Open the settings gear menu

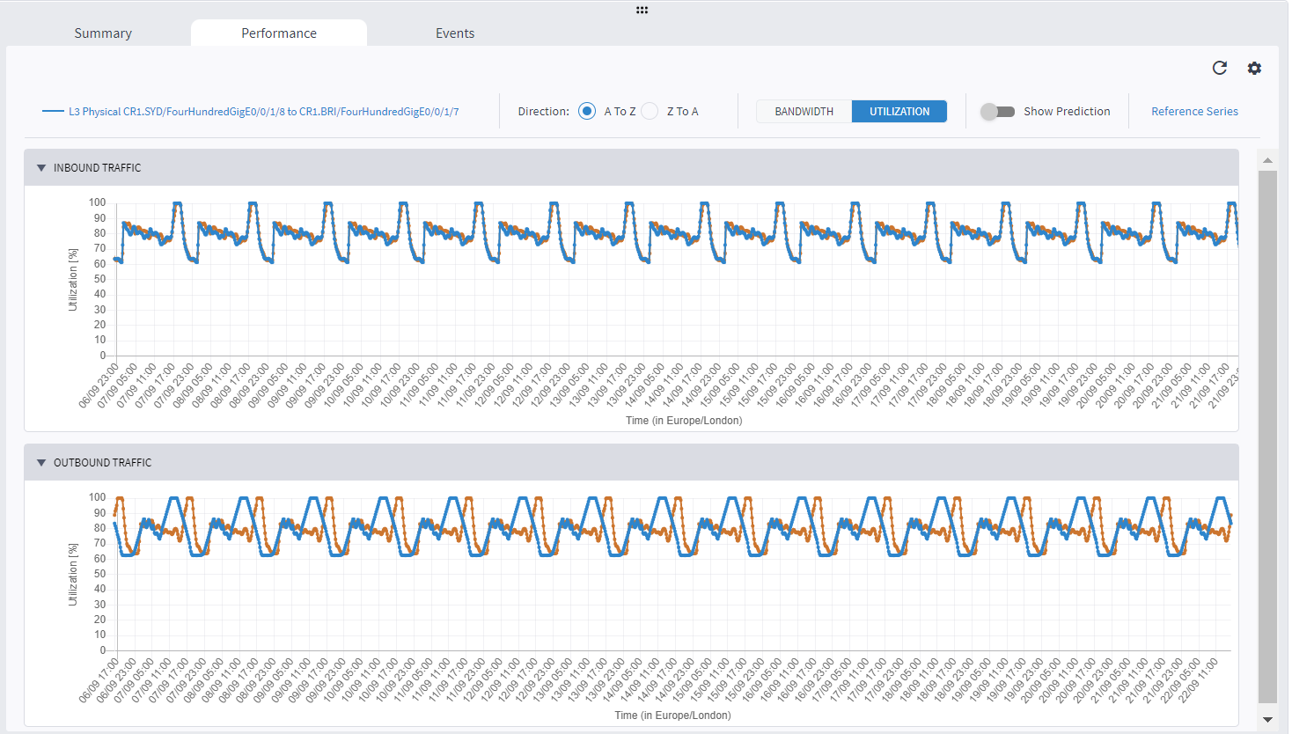pyautogui.click(x=1254, y=68)
